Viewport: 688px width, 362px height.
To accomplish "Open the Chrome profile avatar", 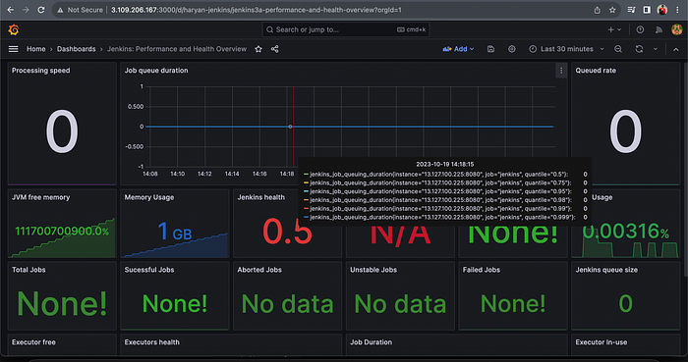I will click(x=662, y=10).
